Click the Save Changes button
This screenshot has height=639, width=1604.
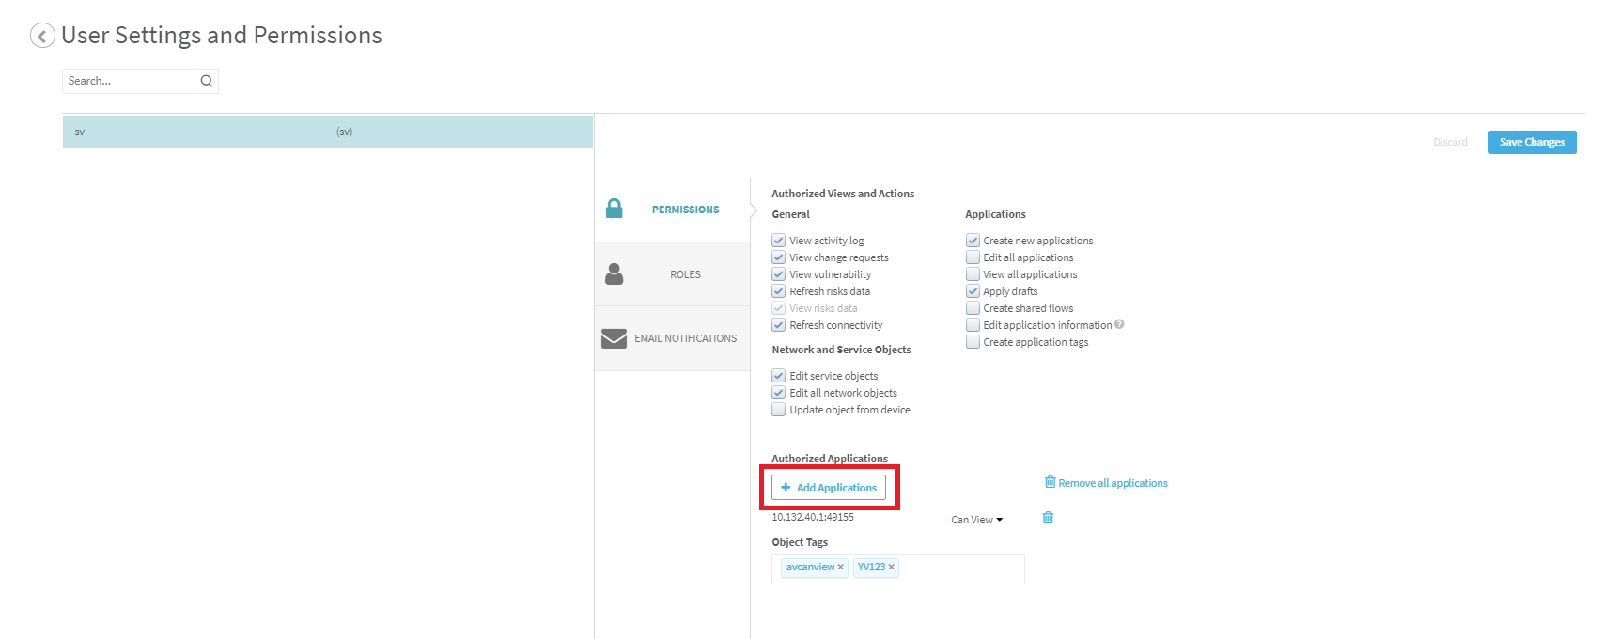(x=1532, y=142)
